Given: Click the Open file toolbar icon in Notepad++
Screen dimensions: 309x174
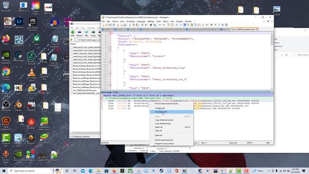Looking at the screenshot, I should [x=107, y=25].
